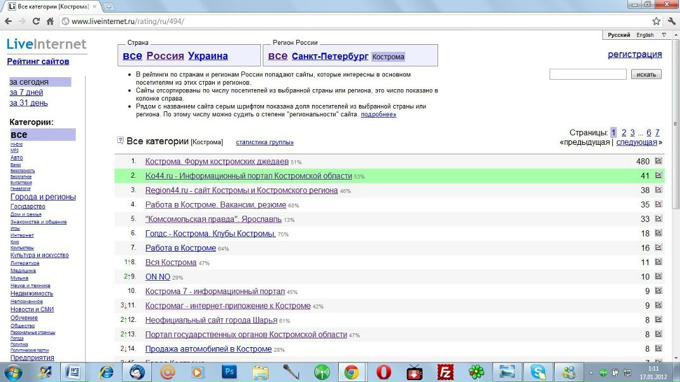Select the Русский language tab

(619, 35)
